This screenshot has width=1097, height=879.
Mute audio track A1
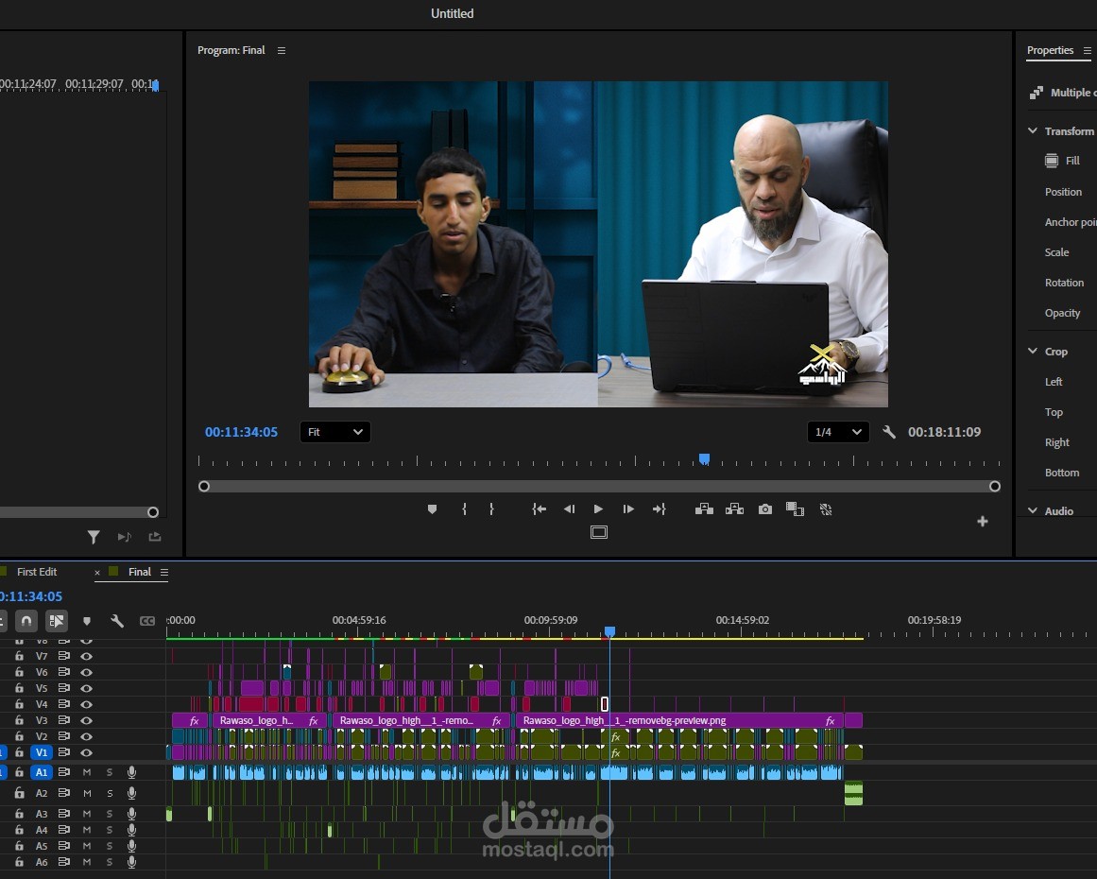87,772
